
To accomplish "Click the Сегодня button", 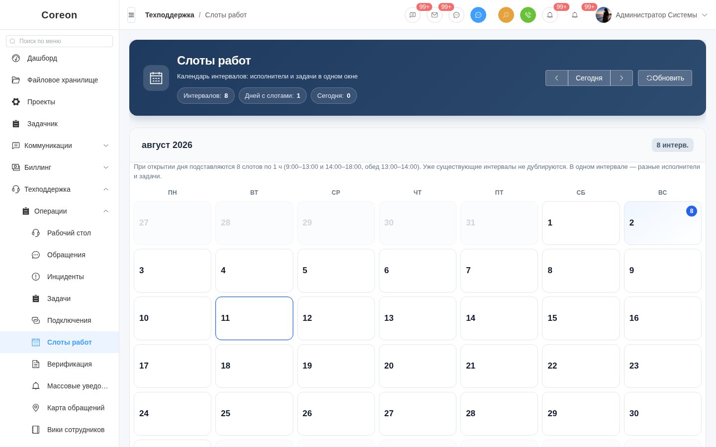I will pyautogui.click(x=589, y=78).
